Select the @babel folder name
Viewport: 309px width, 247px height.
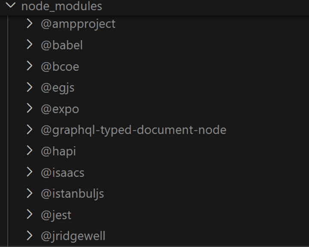61,45
